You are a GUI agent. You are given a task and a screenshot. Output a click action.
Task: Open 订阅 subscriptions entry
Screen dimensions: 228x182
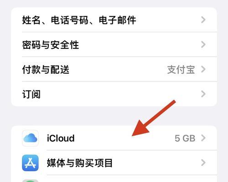114,94
